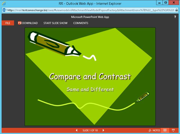180x134 pixels.
Task: Open the FILE menu
Action: 8,23
